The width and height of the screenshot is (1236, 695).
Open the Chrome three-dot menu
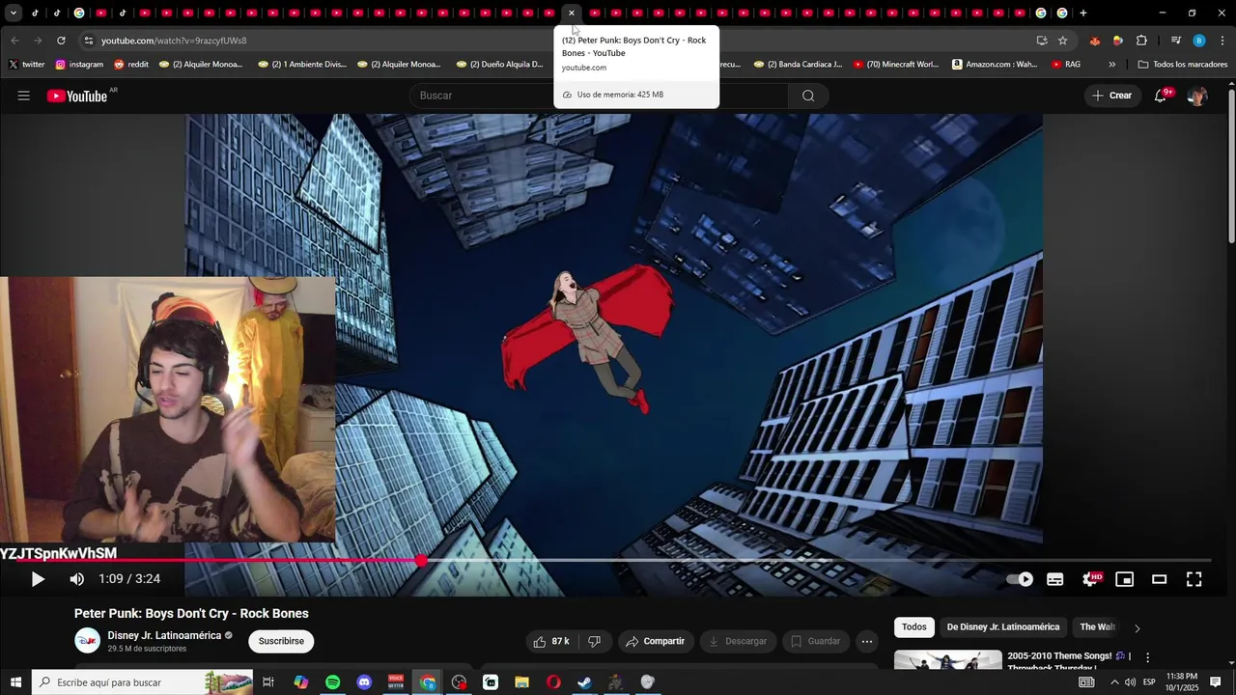pyautogui.click(x=1222, y=41)
